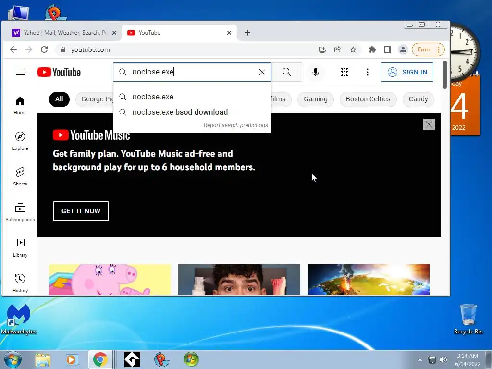
Task: Clear the search box with X icon
Action: pos(262,72)
